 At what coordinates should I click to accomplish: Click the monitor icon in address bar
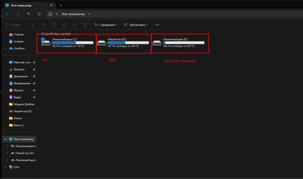[x=50, y=14]
